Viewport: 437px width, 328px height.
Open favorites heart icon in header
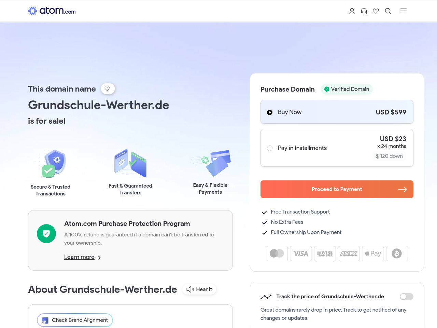coord(376,11)
